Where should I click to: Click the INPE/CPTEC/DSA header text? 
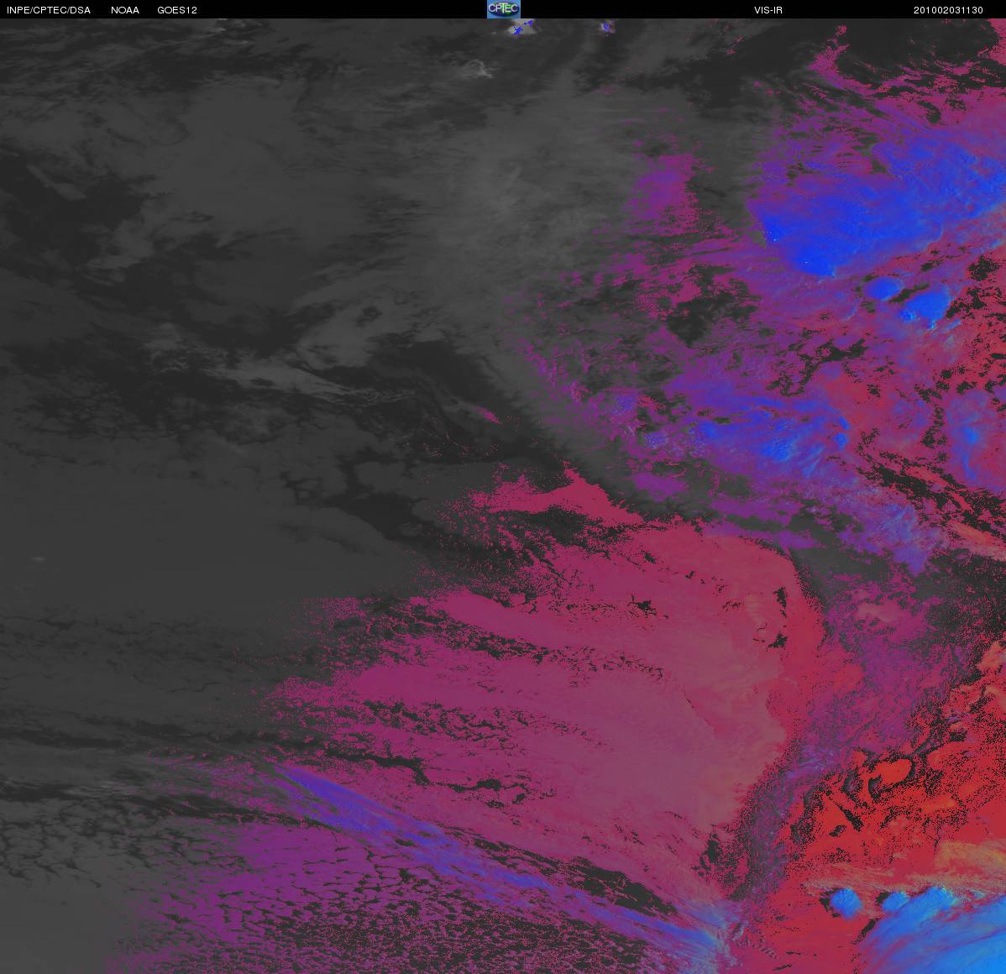tap(49, 10)
